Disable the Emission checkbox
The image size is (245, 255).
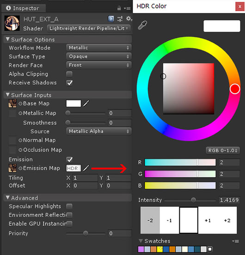pos(69,159)
